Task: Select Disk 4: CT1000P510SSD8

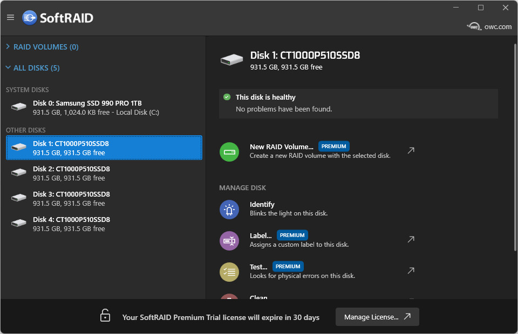Action: [x=104, y=224]
